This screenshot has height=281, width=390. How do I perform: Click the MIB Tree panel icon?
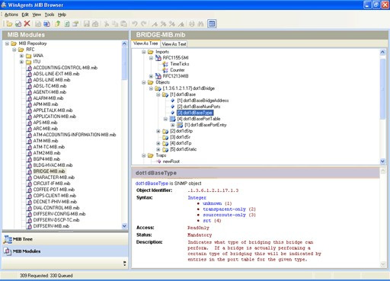pyautogui.click(x=8, y=239)
